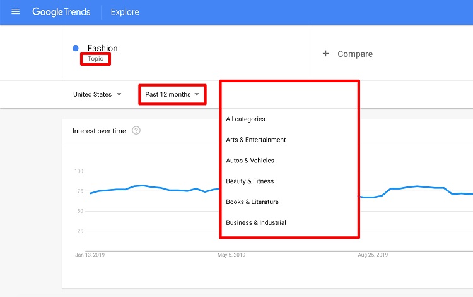Choose Business & Industrial category

[x=256, y=222]
